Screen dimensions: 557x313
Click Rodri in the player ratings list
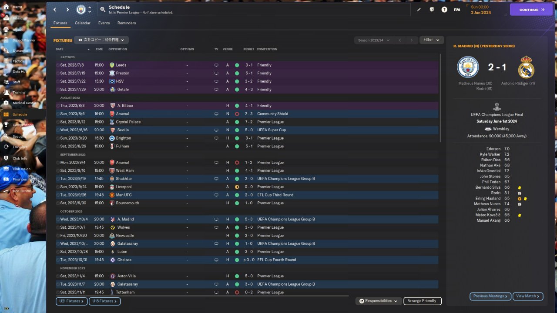tap(496, 193)
